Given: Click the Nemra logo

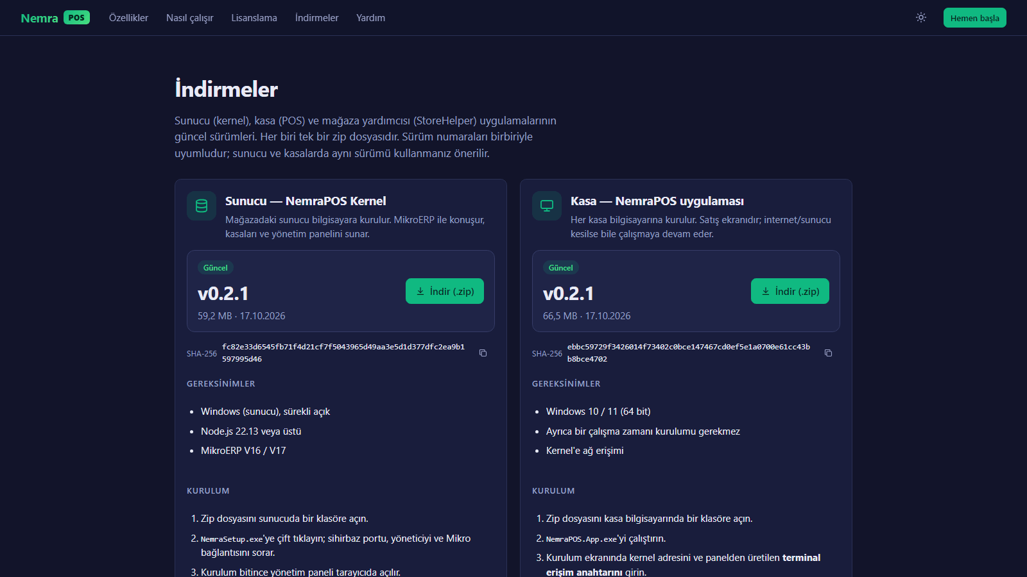Looking at the screenshot, I should click(39, 18).
